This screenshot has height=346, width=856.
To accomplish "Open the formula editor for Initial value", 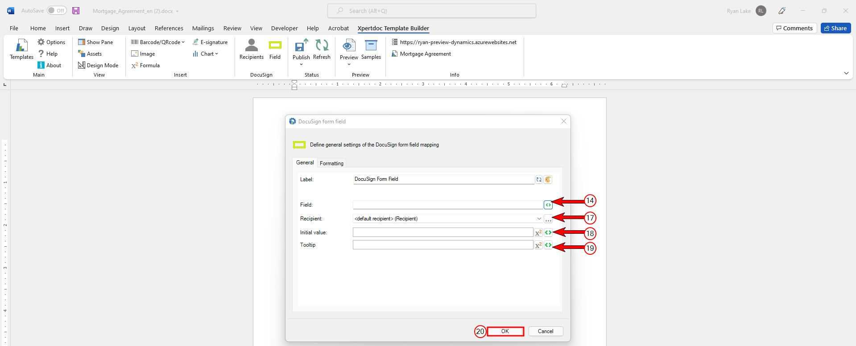I will coord(538,232).
